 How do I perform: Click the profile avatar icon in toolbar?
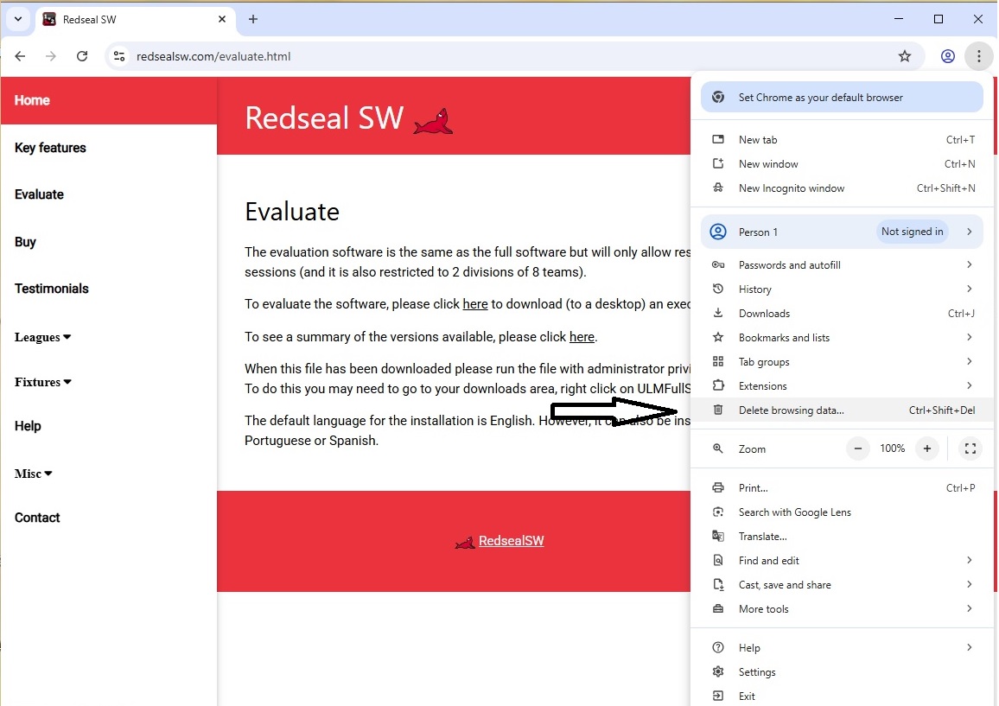click(x=948, y=56)
